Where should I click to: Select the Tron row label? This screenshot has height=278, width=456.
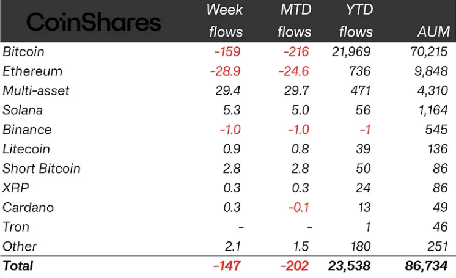pos(16,227)
